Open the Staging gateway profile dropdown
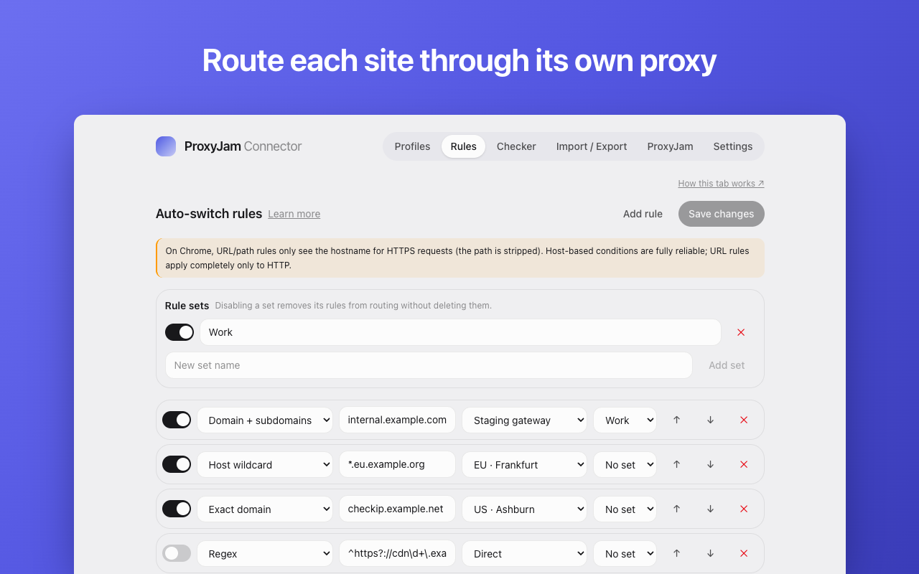This screenshot has width=919, height=574. (524, 420)
